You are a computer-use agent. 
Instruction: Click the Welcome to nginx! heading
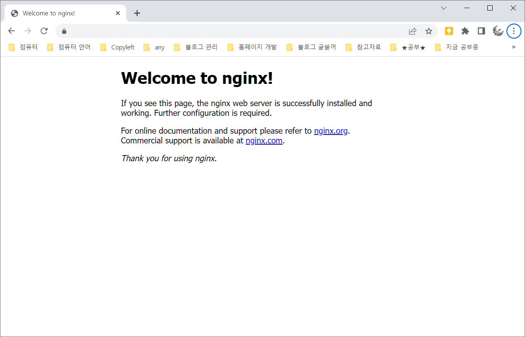point(197,78)
